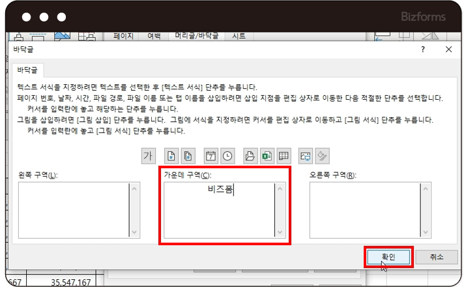This screenshot has height=287, width=466.
Task: Click the up scroll arrow of 가운데 구역
Action: [x=280, y=189]
